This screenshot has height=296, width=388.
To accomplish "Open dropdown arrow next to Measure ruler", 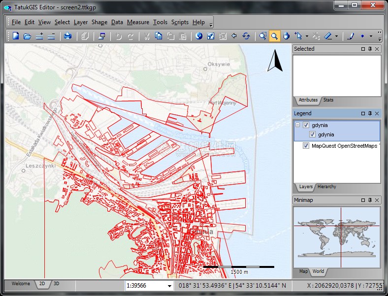I will pyautogui.click(x=336, y=36).
